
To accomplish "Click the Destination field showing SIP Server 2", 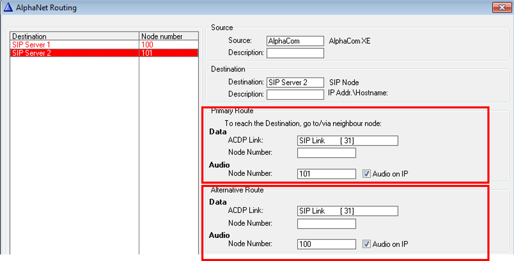I will (x=295, y=83).
